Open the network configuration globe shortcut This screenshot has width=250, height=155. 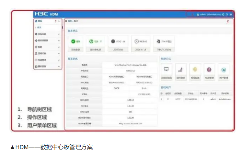[x=195, y=70]
